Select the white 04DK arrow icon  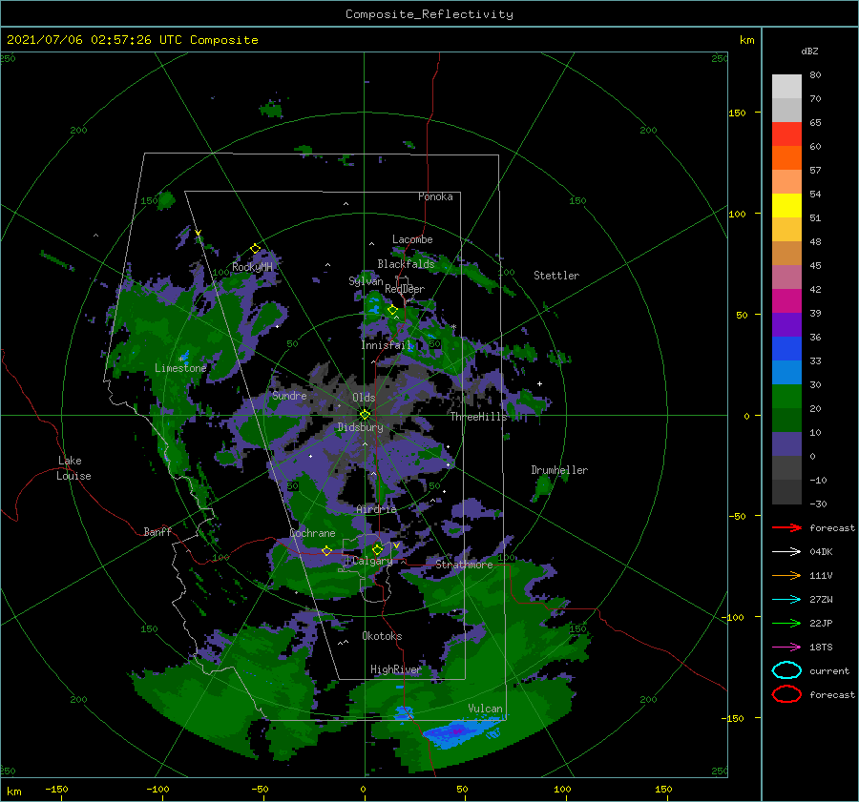coord(786,552)
